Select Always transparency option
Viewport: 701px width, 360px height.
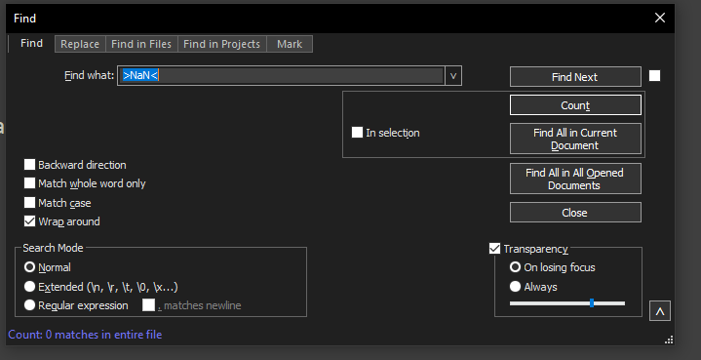pyautogui.click(x=515, y=287)
